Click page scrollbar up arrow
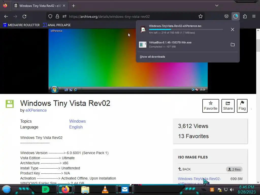 coord(258,31)
